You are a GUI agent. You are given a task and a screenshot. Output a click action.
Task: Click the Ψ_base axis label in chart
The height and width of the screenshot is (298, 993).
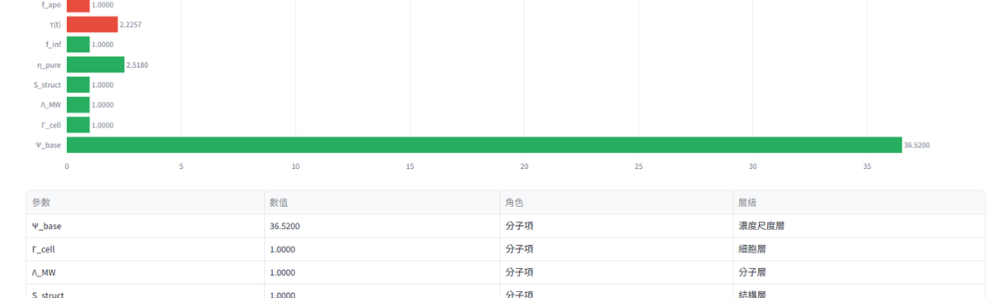click(48, 145)
